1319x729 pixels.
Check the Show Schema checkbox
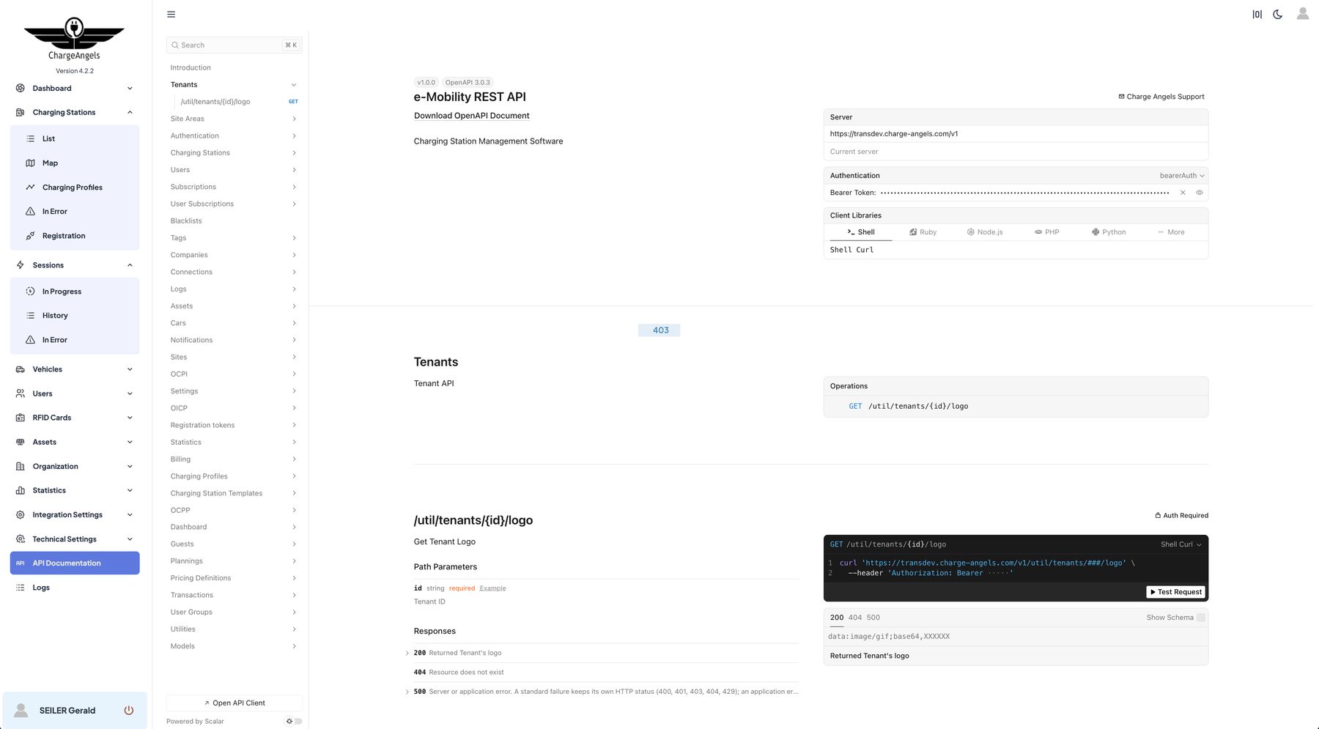1200,618
